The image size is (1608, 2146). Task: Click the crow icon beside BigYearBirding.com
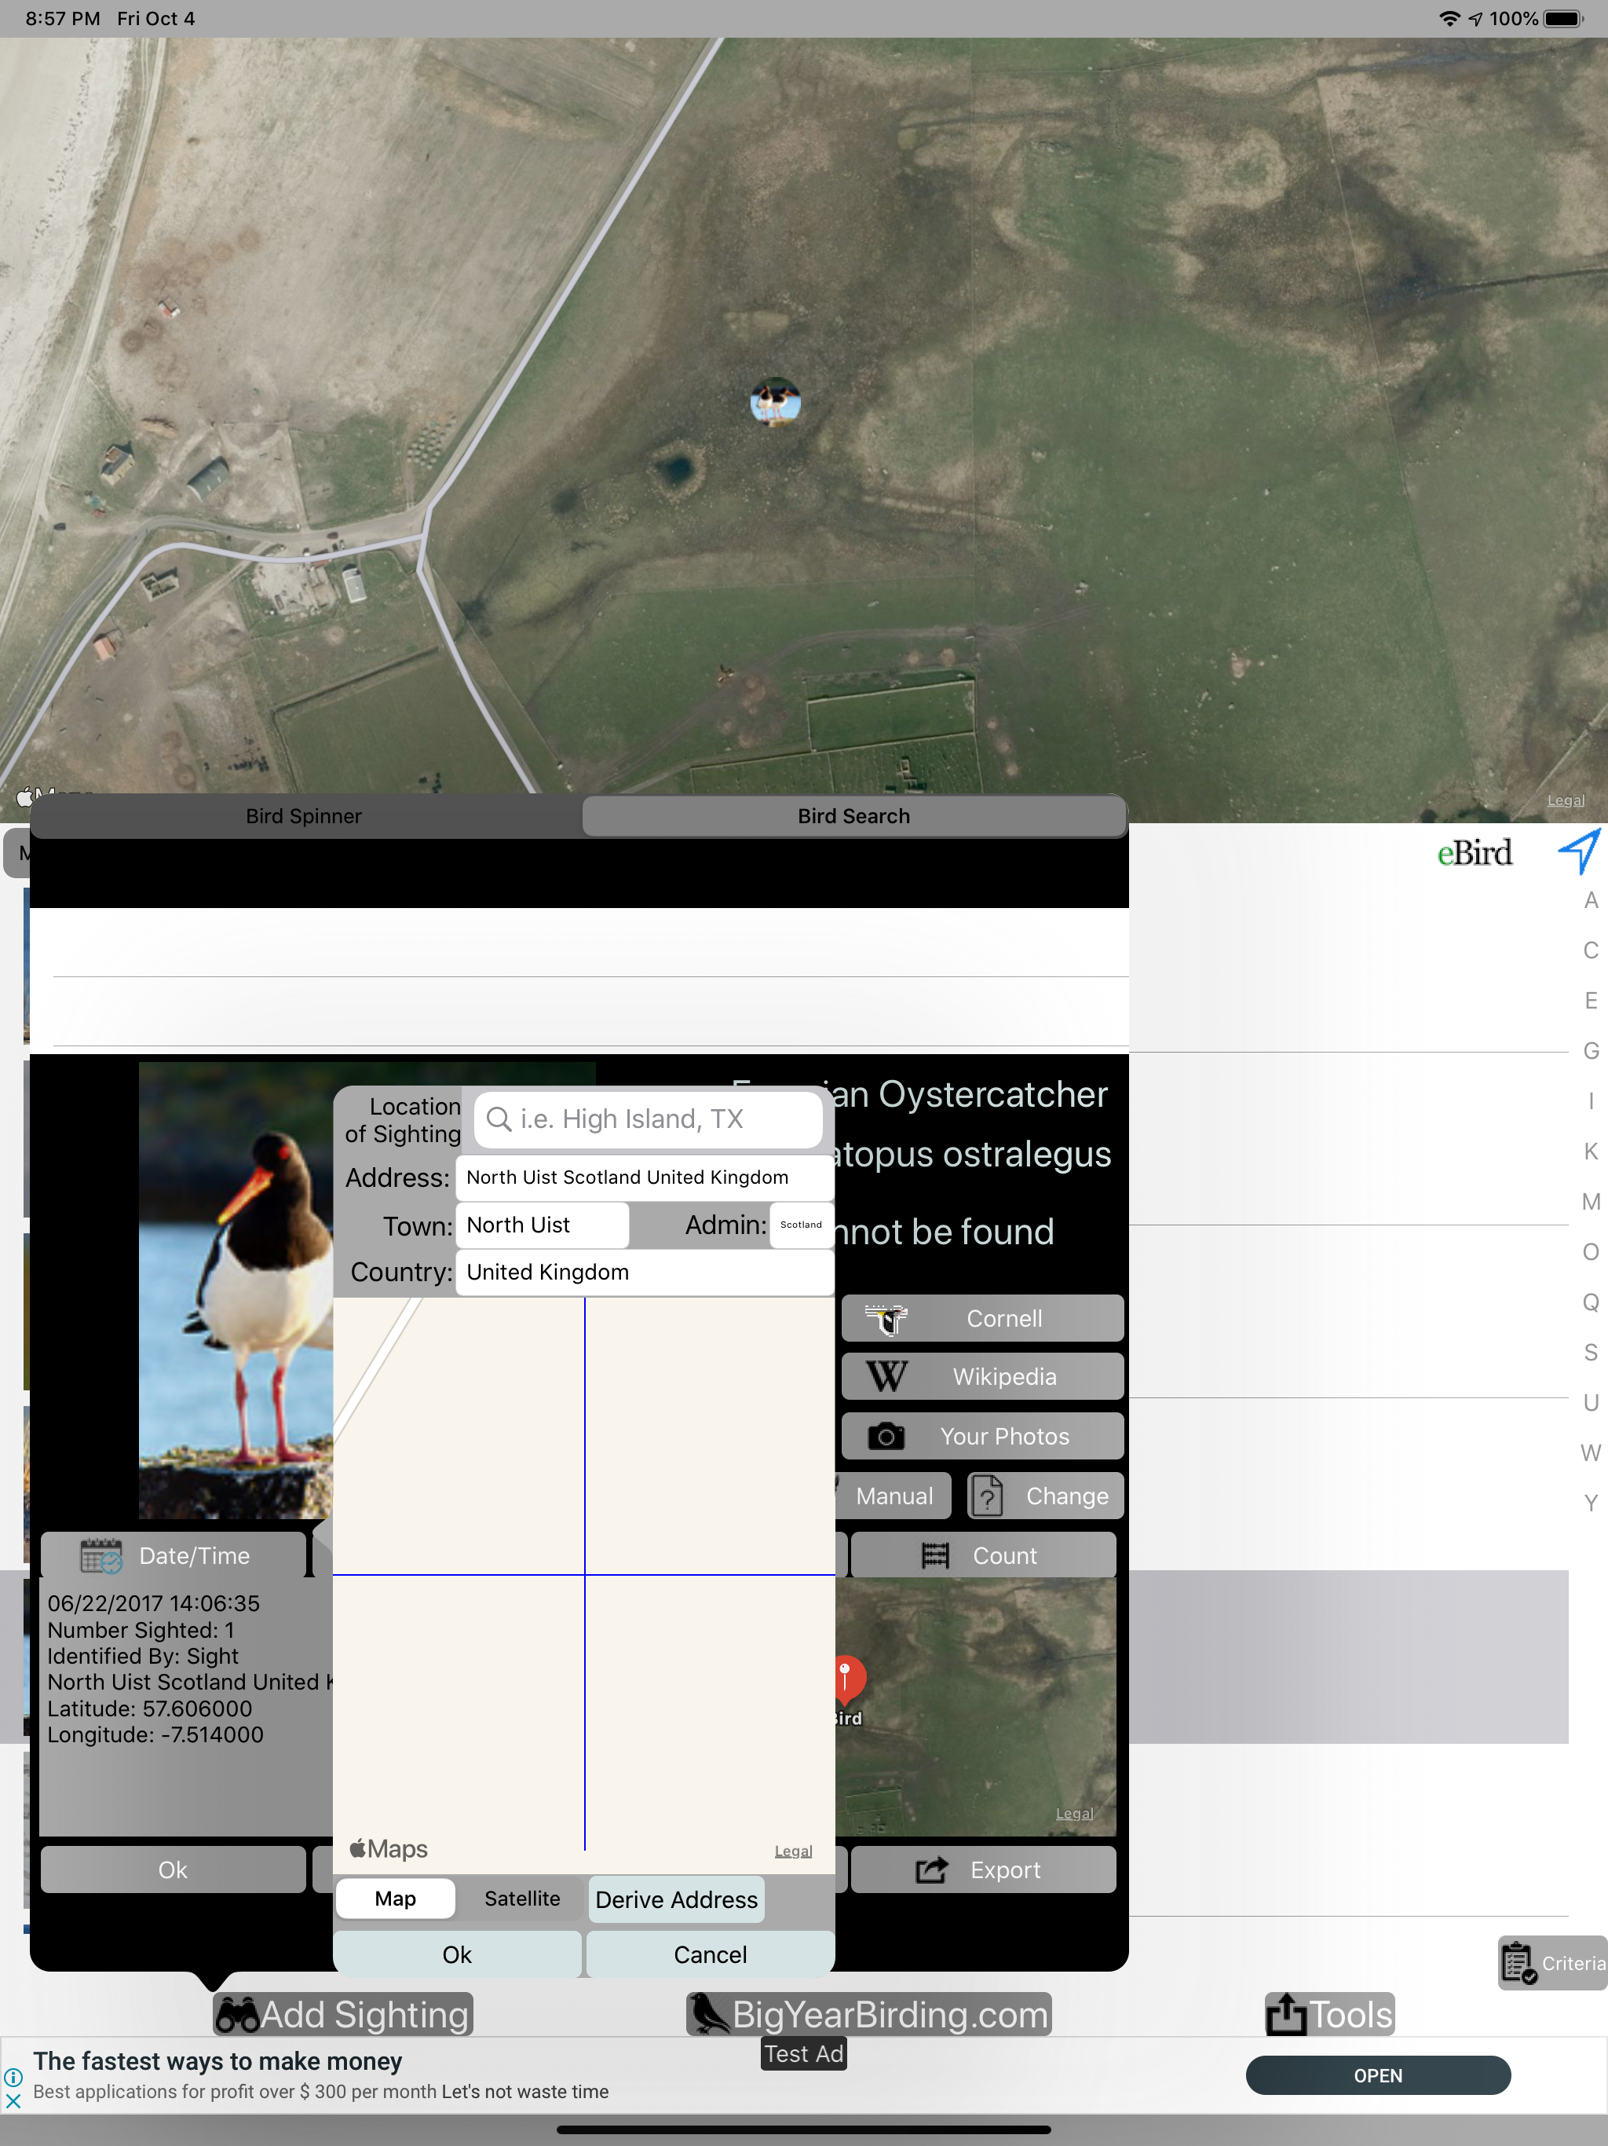709,2014
